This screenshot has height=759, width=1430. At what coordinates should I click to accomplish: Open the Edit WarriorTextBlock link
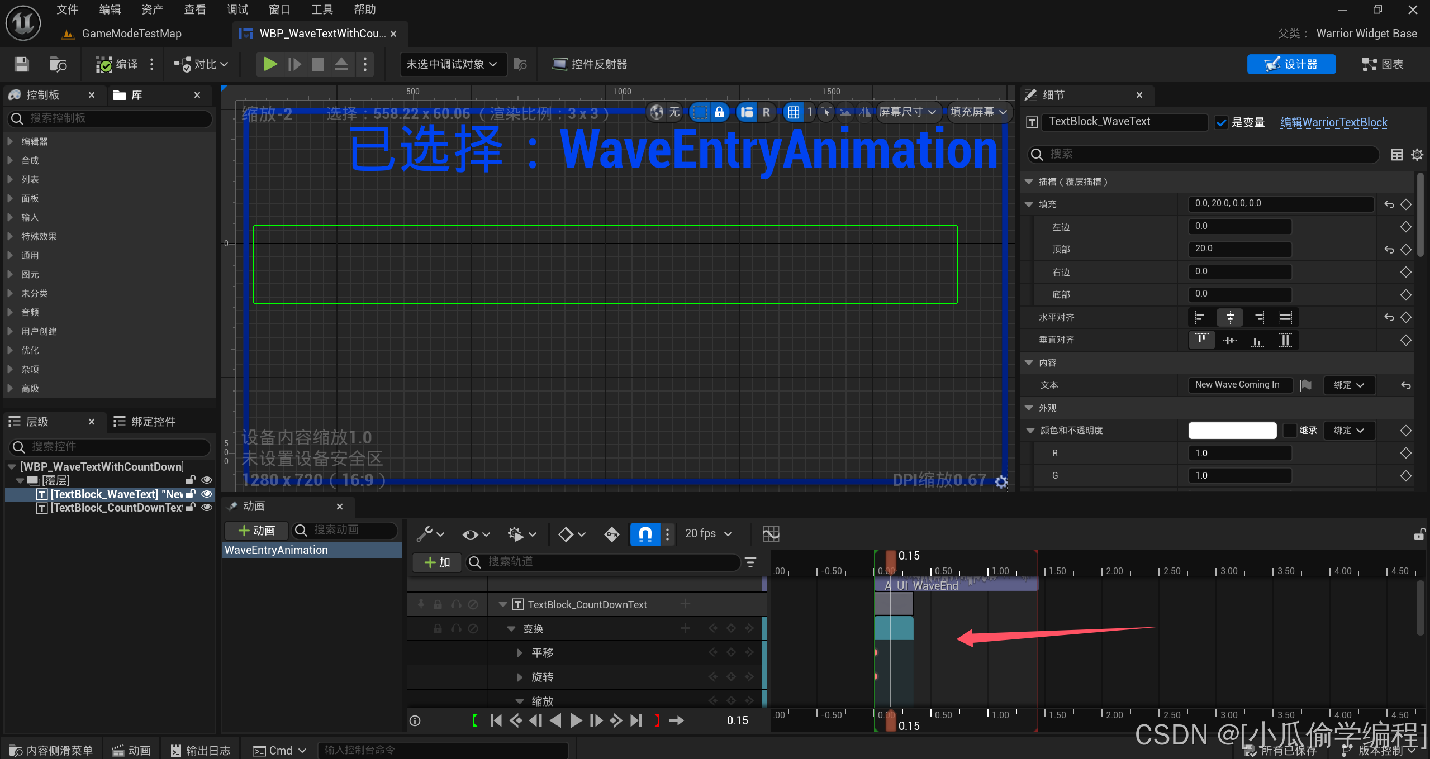1333,122
